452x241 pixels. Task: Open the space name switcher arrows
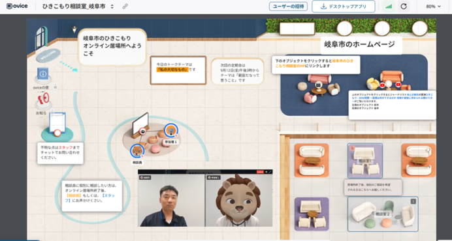coord(112,7)
